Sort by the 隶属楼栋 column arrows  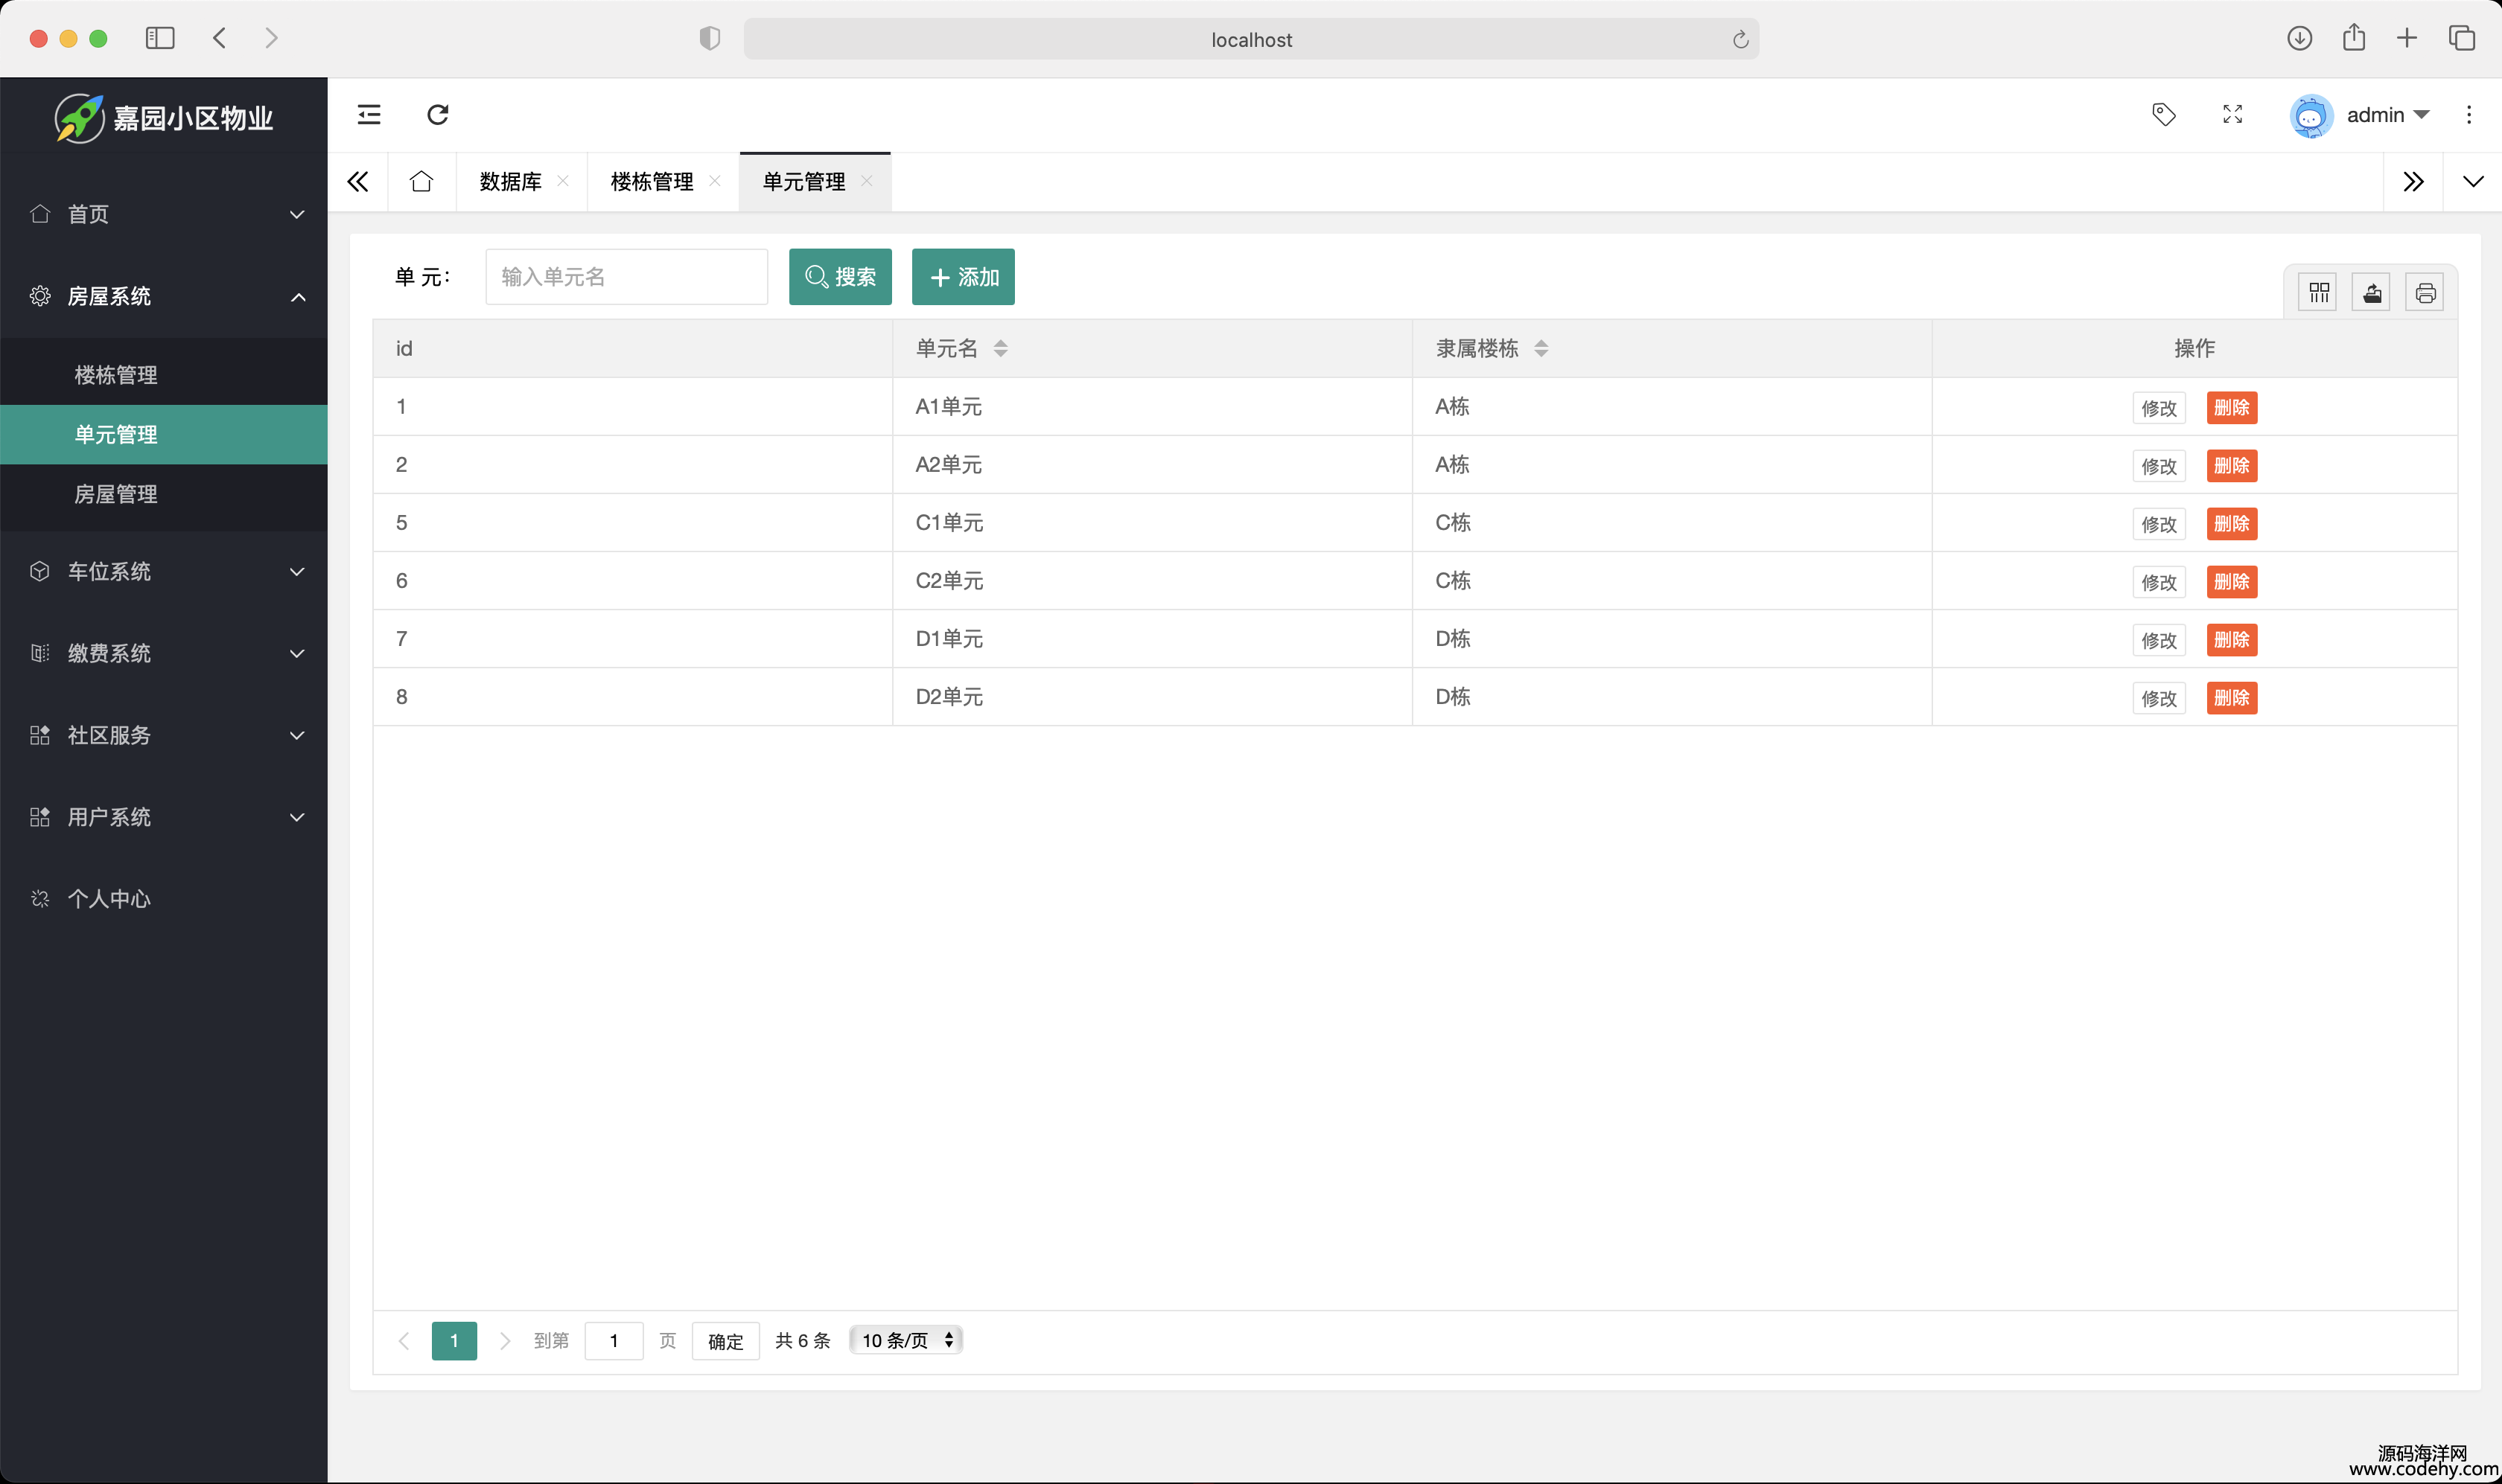point(1541,349)
